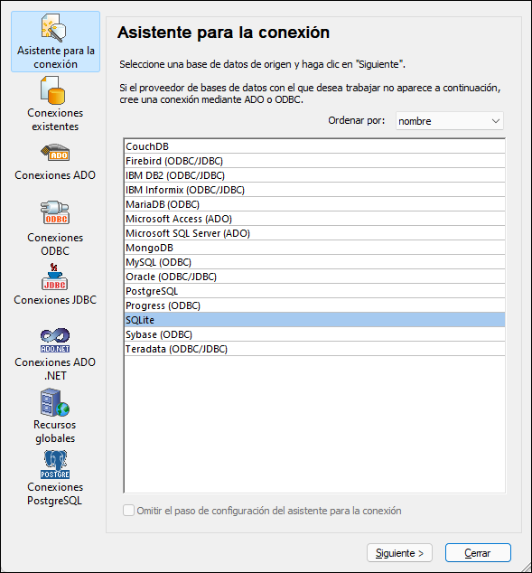Toggle Omitir el paso de configuración checkbox
Screen dimensions: 532x573
point(128,510)
